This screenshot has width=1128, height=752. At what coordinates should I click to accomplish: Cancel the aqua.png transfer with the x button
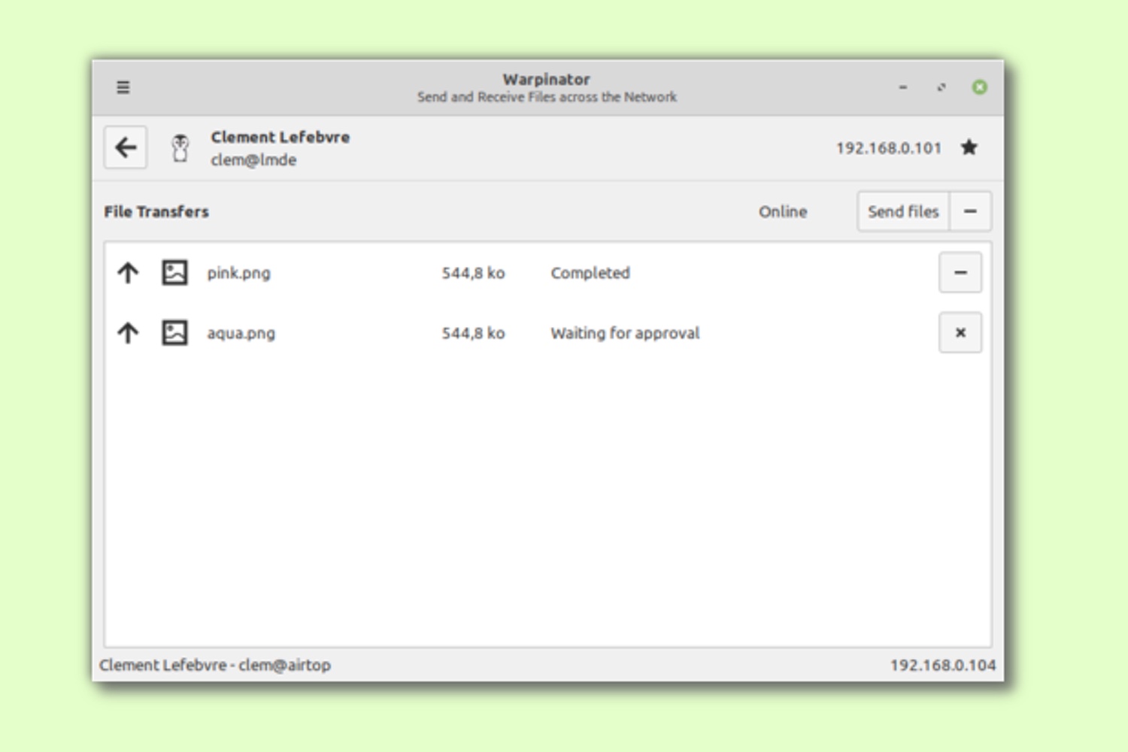tap(960, 332)
